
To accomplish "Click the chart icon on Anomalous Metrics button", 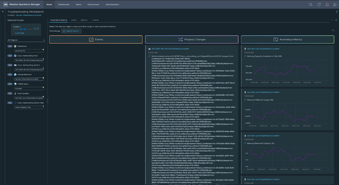I will pyautogui.click(x=276, y=39).
